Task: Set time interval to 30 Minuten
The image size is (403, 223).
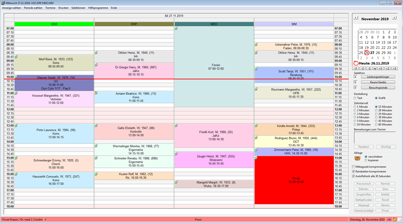Action: pyautogui.click(x=376, y=117)
